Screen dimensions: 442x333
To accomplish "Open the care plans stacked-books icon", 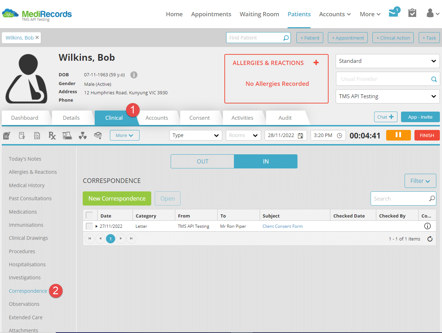I will point(98,135).
